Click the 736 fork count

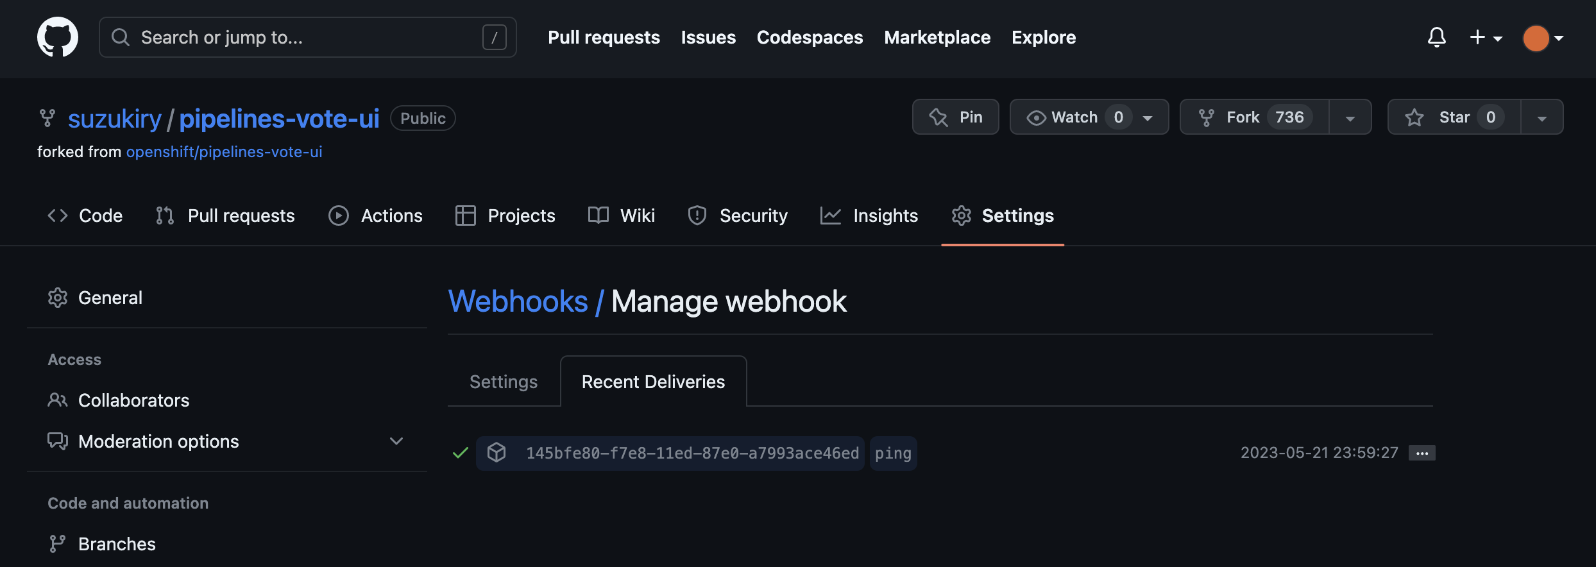[x=1289, y=117]
